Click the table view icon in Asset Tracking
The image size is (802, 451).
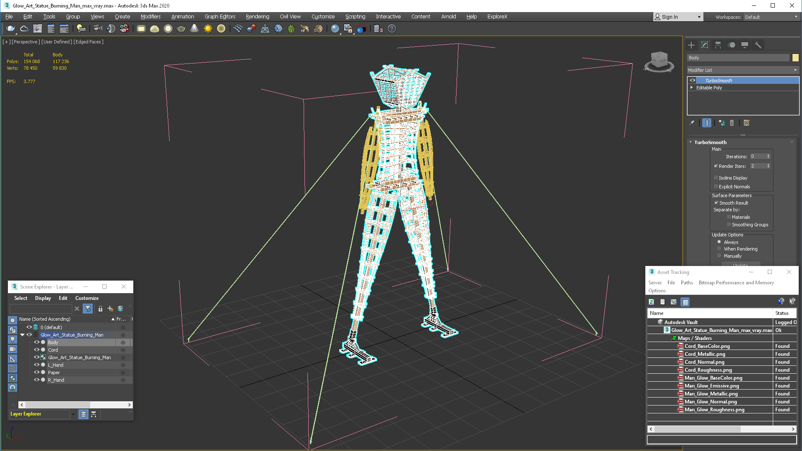[x=685, y=302]
